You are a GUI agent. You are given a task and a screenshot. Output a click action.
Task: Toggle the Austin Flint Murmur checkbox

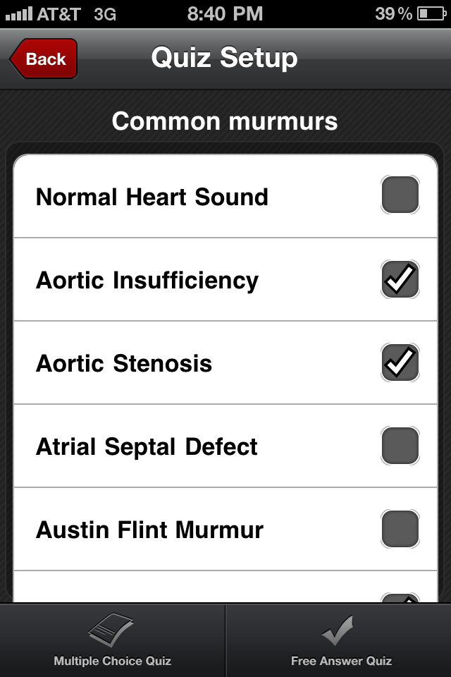400,529
